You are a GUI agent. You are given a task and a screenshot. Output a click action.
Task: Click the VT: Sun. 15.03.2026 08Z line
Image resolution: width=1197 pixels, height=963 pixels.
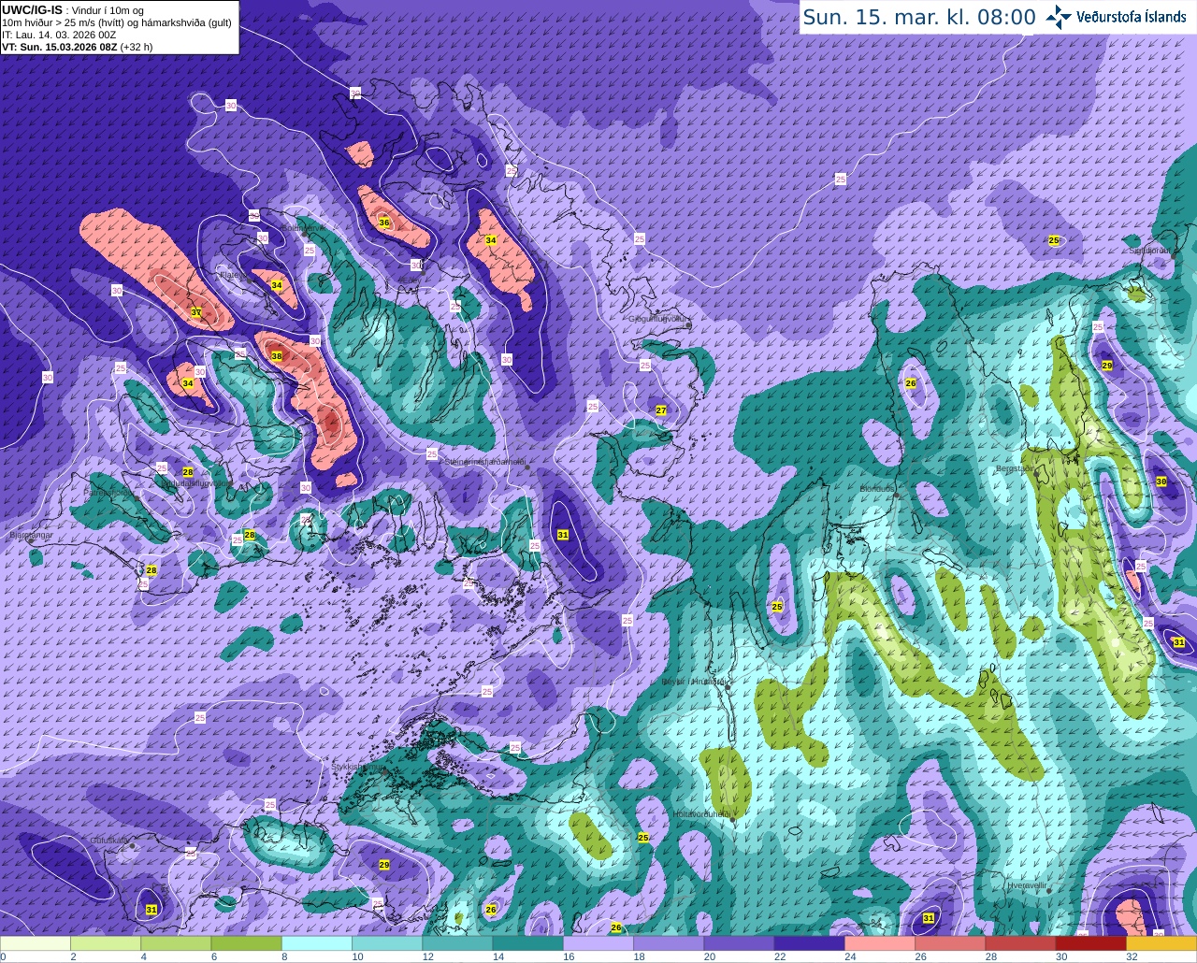point(77,47)
